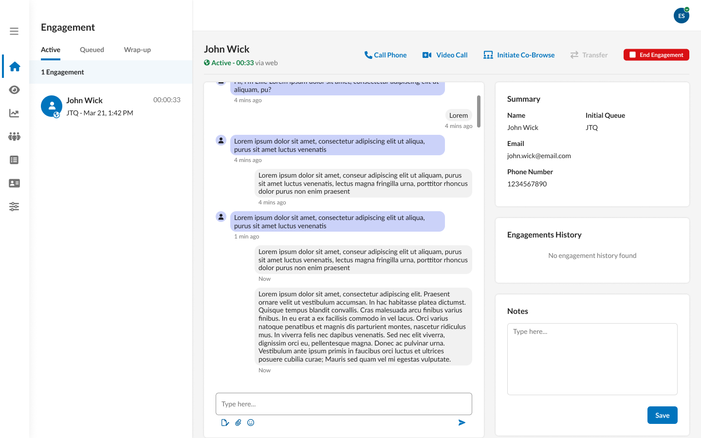
Task: Start a Video Call
Action: (445, 55)
